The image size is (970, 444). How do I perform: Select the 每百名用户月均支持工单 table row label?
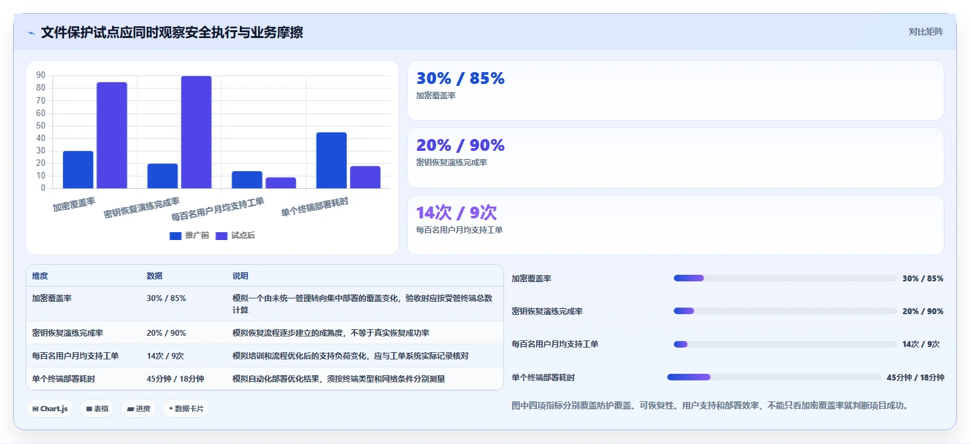[75, 356]
